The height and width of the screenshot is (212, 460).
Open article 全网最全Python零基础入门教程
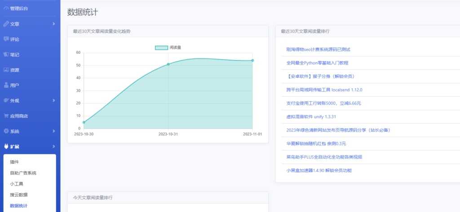317,63
